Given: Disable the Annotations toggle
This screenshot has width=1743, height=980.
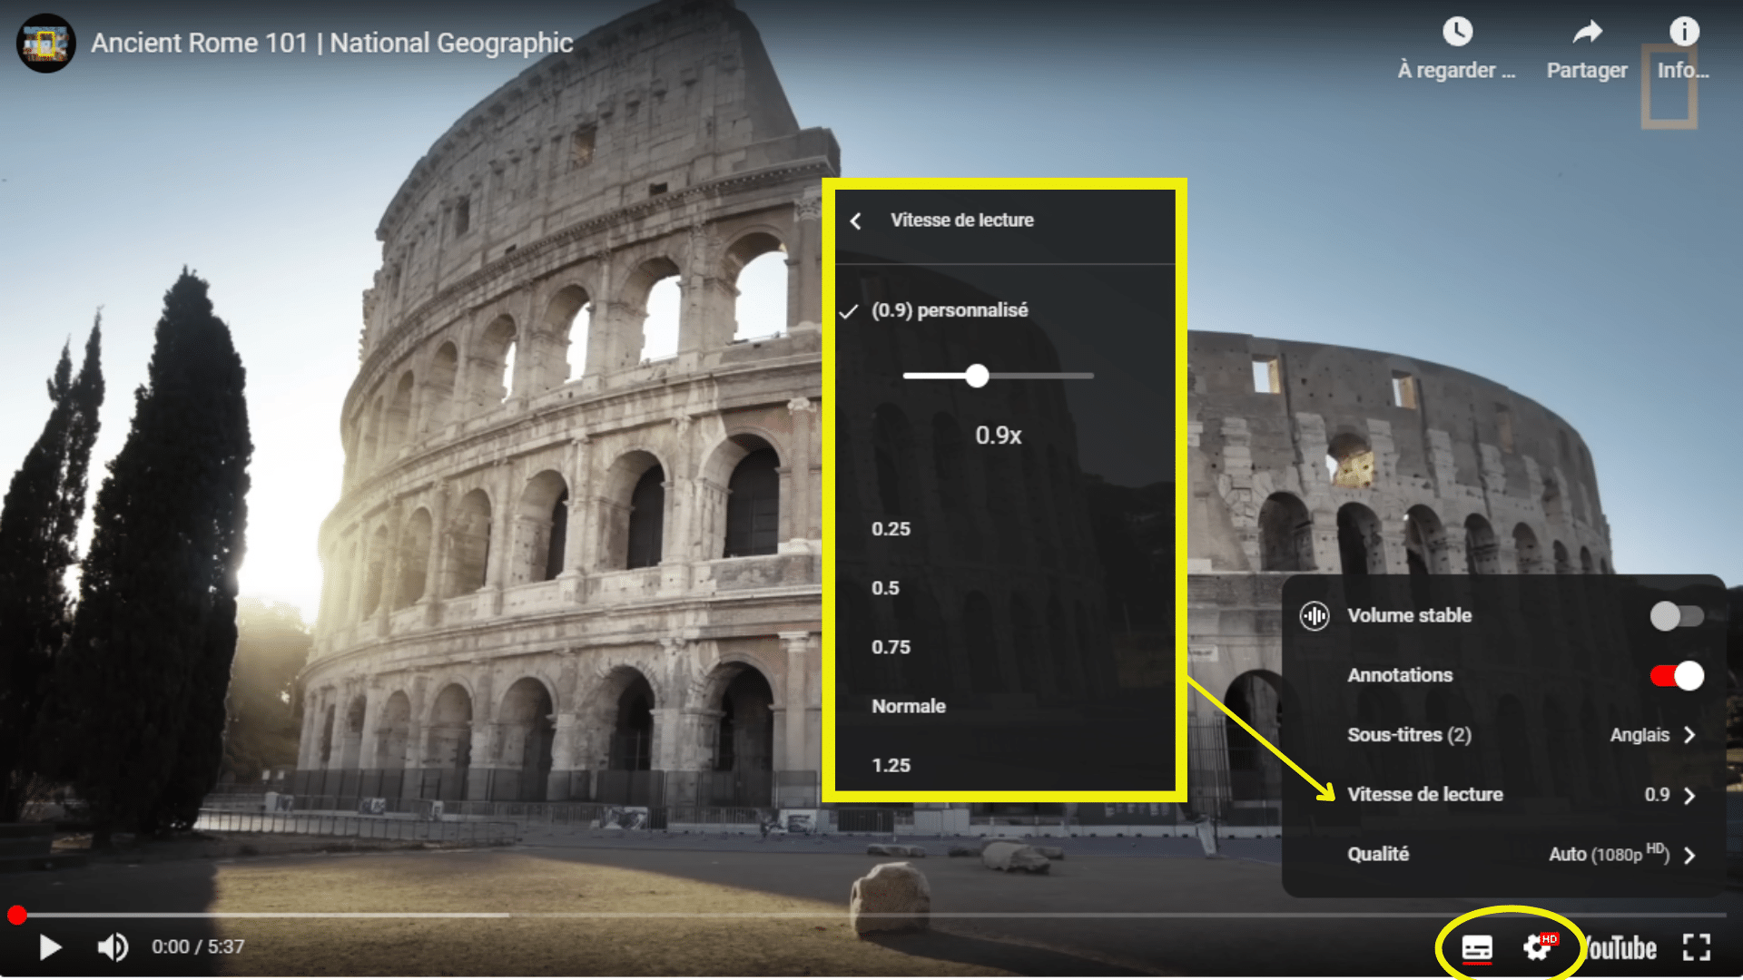Looking at the screenshot, I should coord(1676,676).
